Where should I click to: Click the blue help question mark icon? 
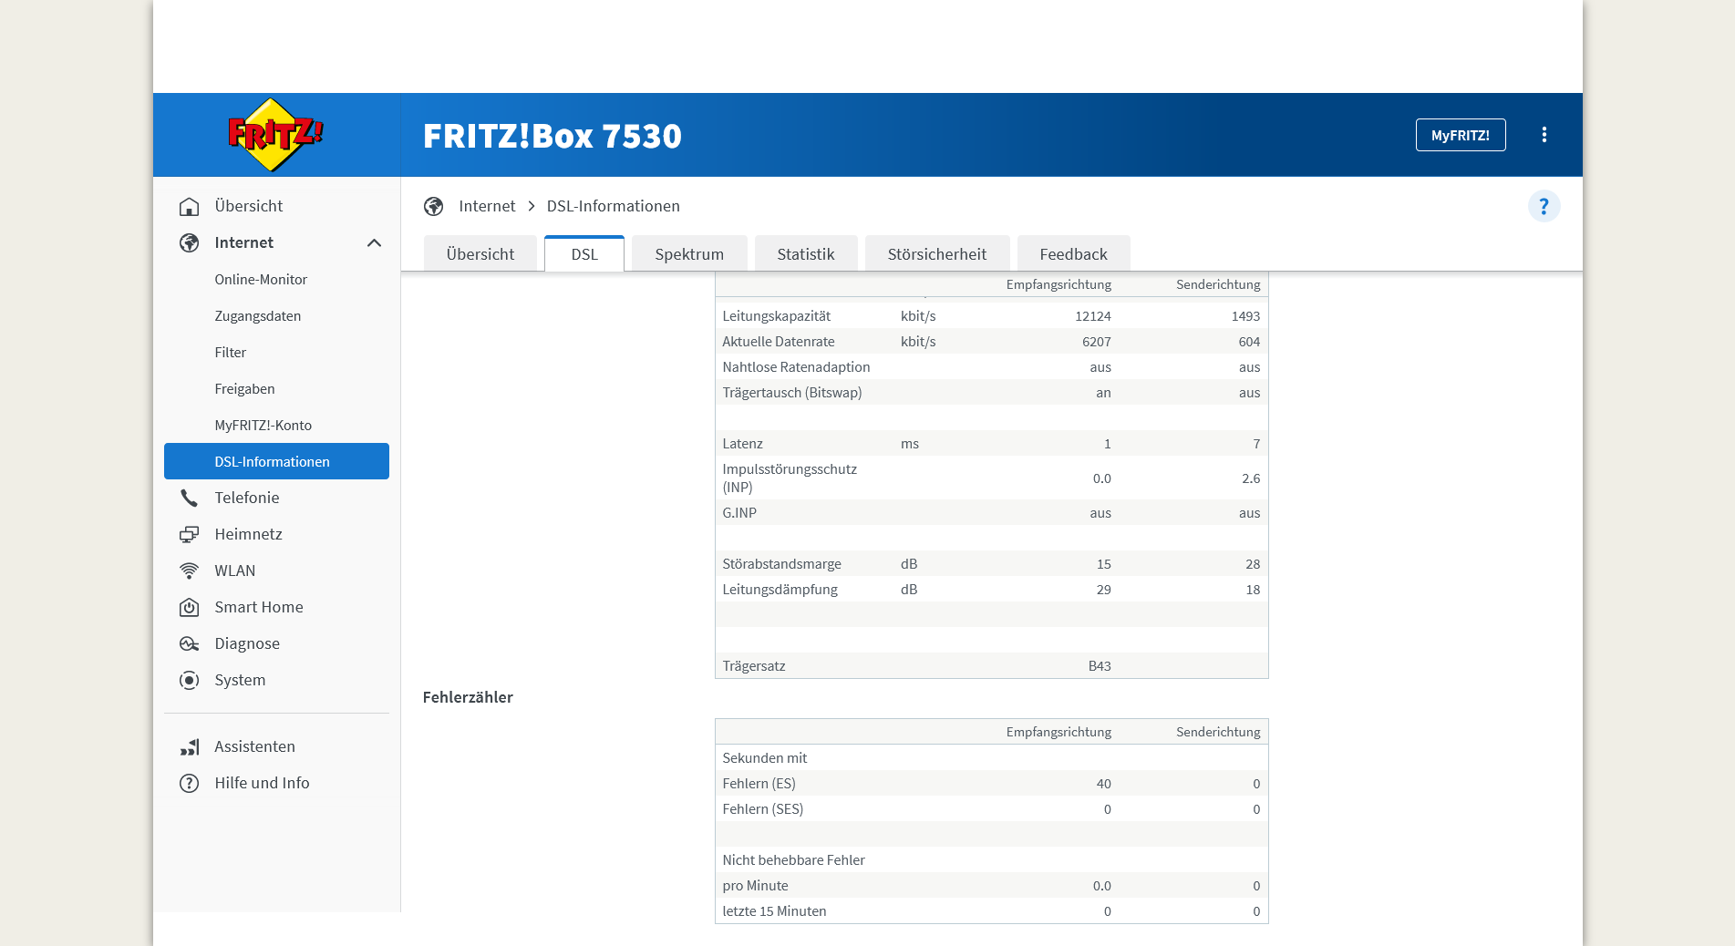click(1543, 207)
